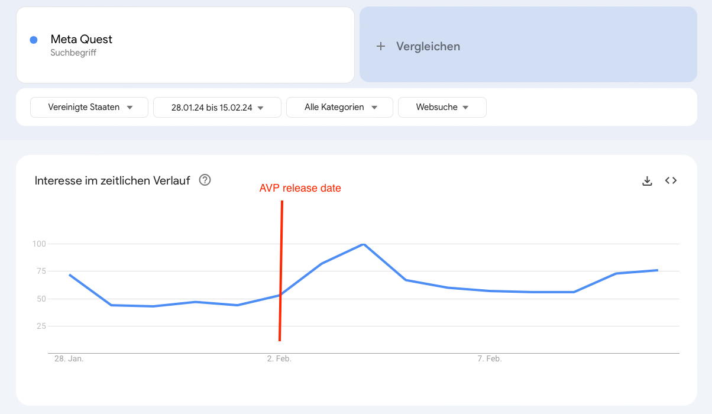Click the blue dot next to Meta Quest
Screen dimensions: 712x414
[34, 40]
